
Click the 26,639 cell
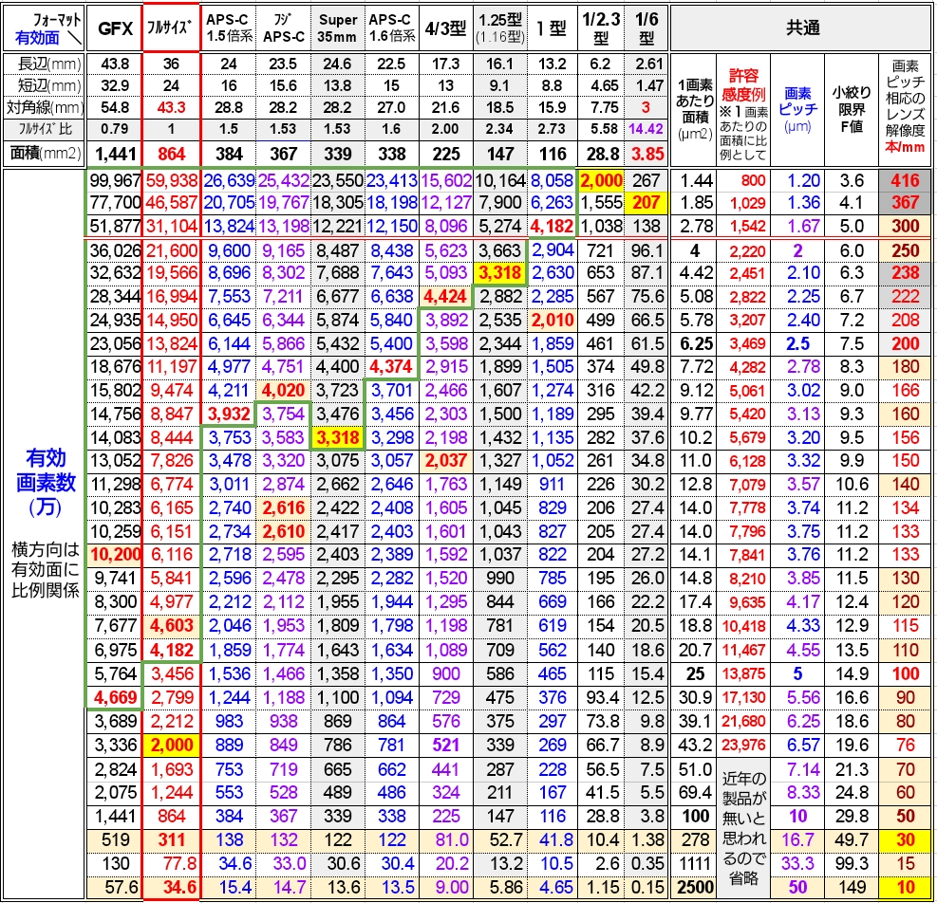(x=229, y=180)
